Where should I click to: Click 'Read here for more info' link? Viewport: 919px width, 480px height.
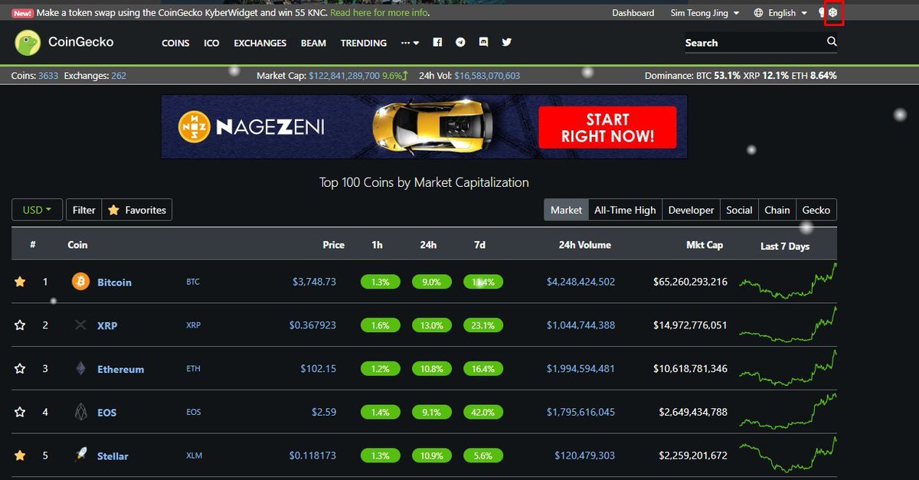point(378,13)
